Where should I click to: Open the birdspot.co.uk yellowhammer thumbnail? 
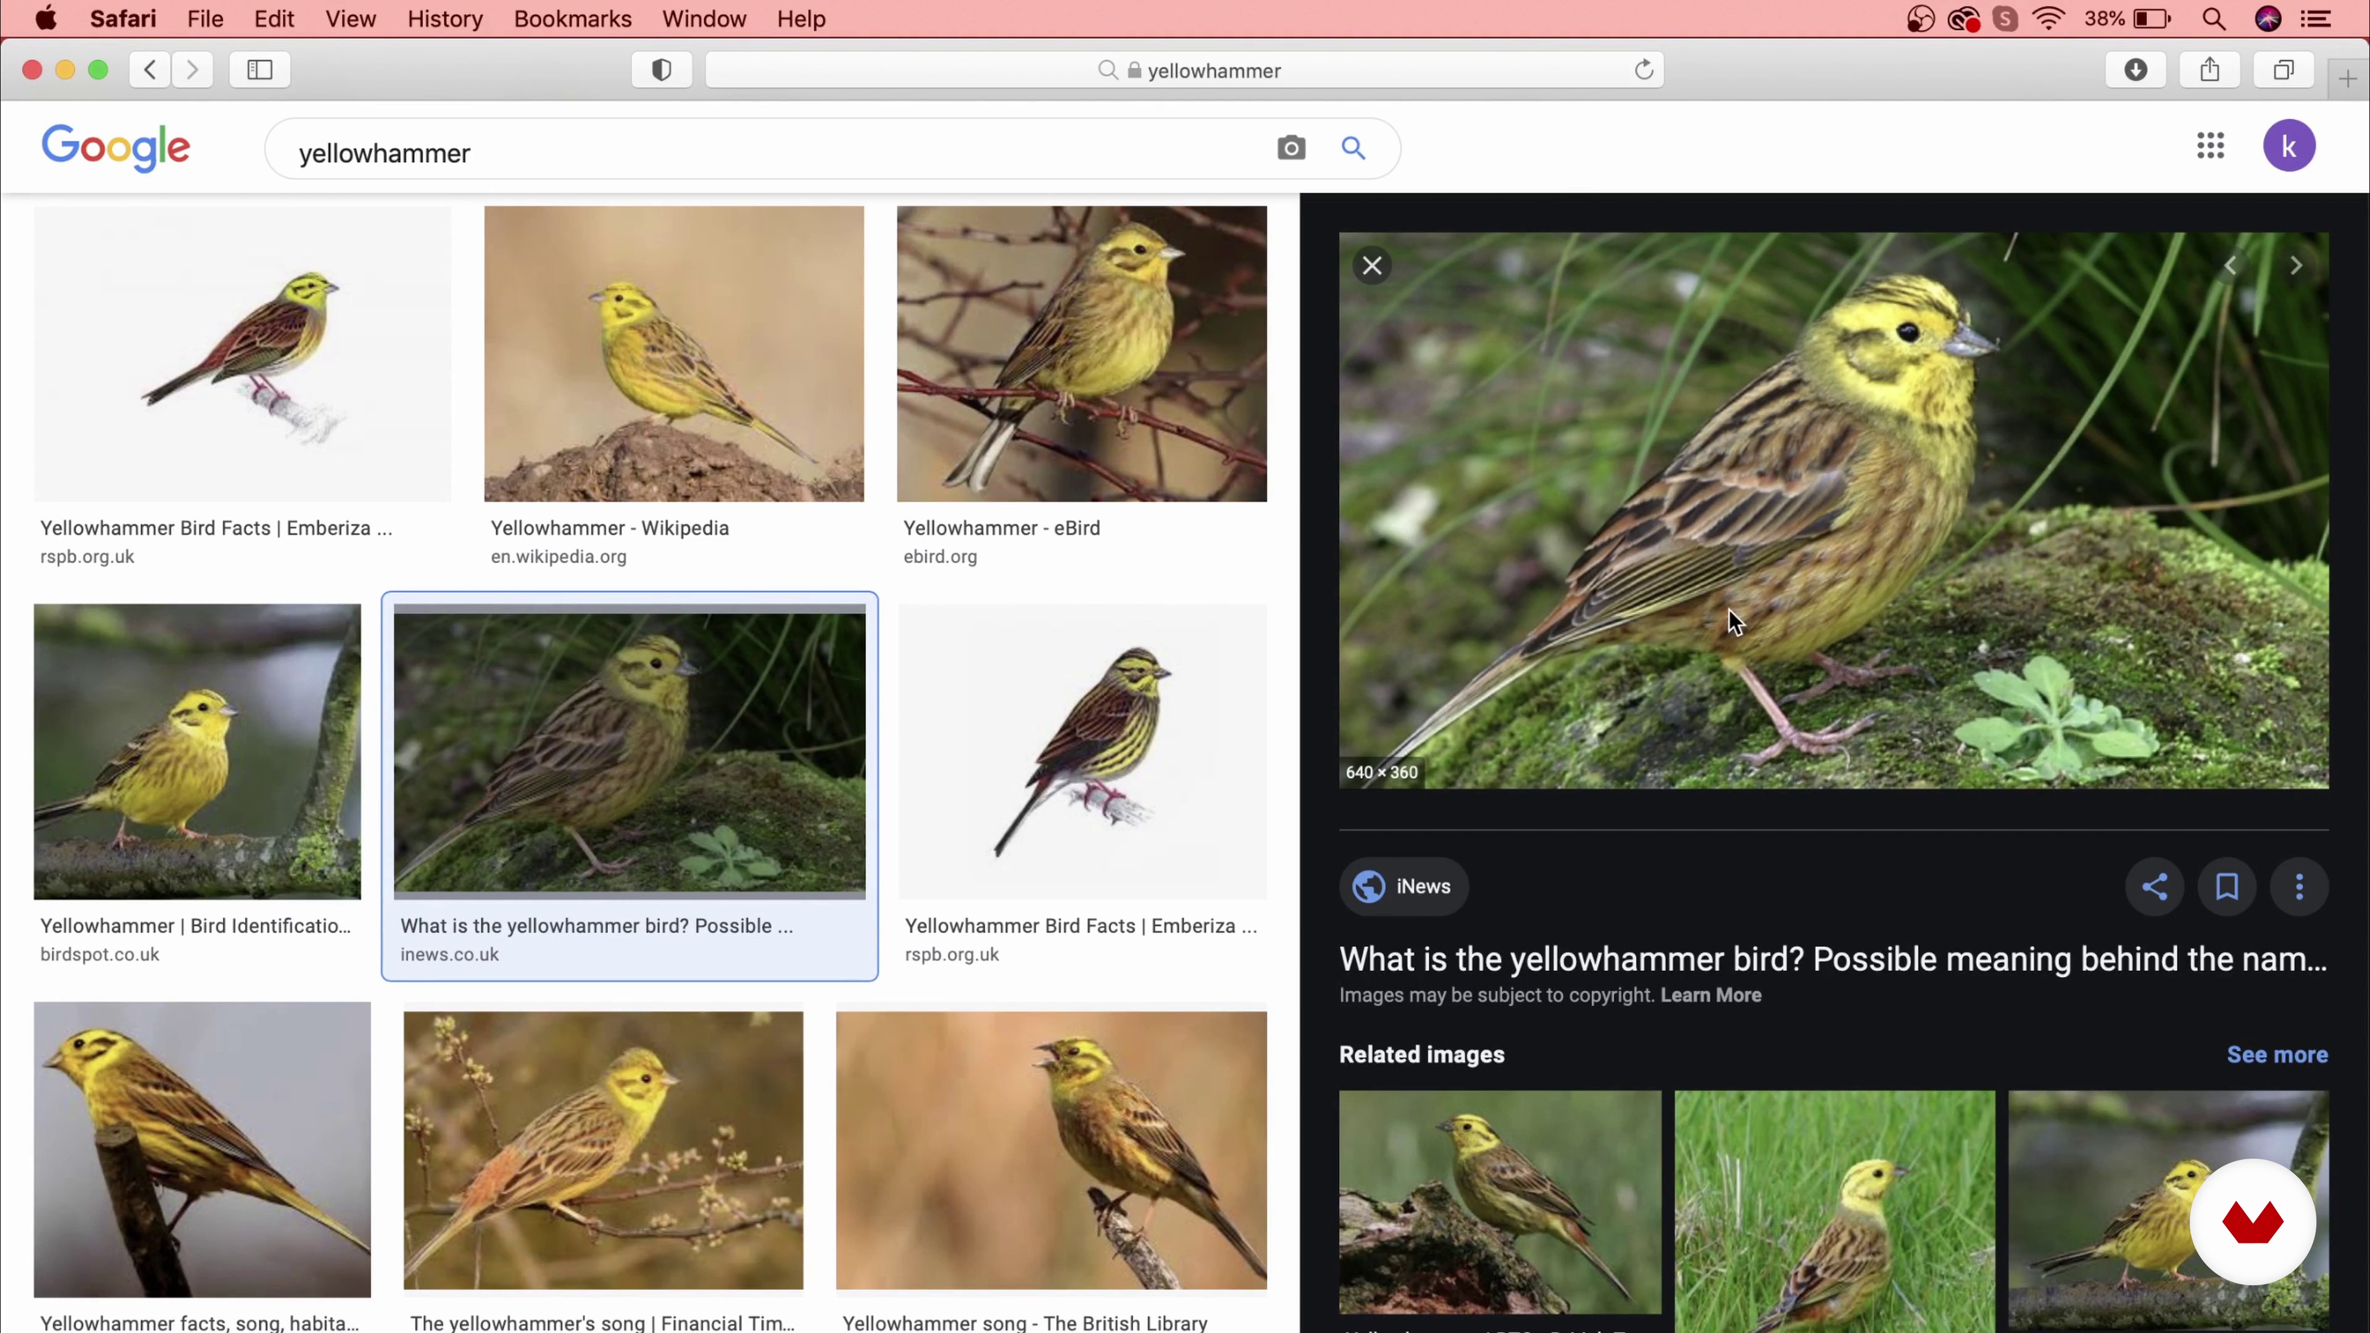coord(197,752)
